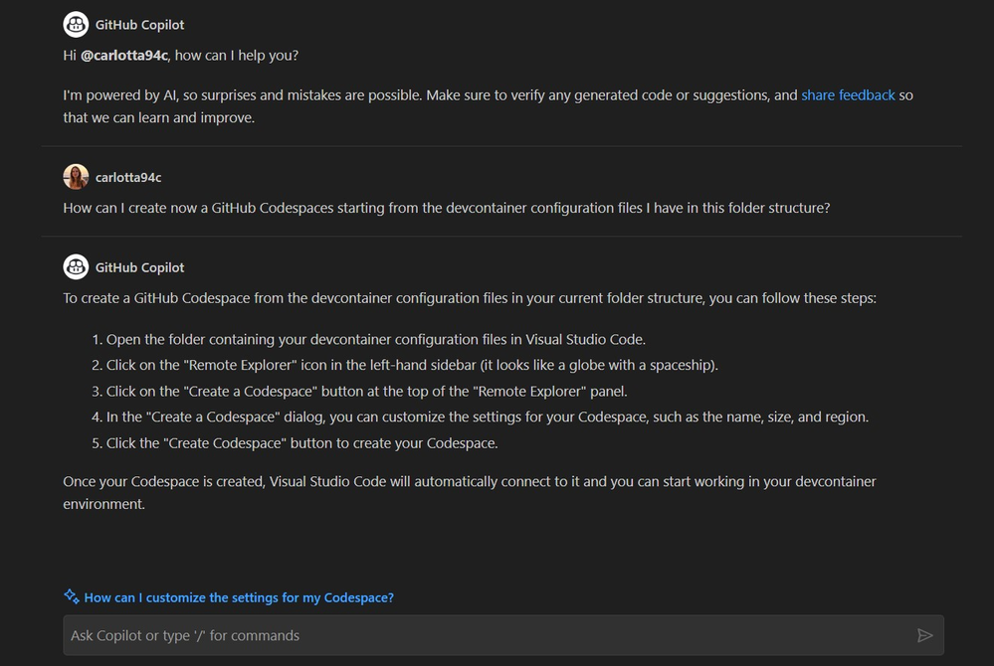Click step 3 about Create a Codespace button
The image size is (994, 666).
point(359,392)
